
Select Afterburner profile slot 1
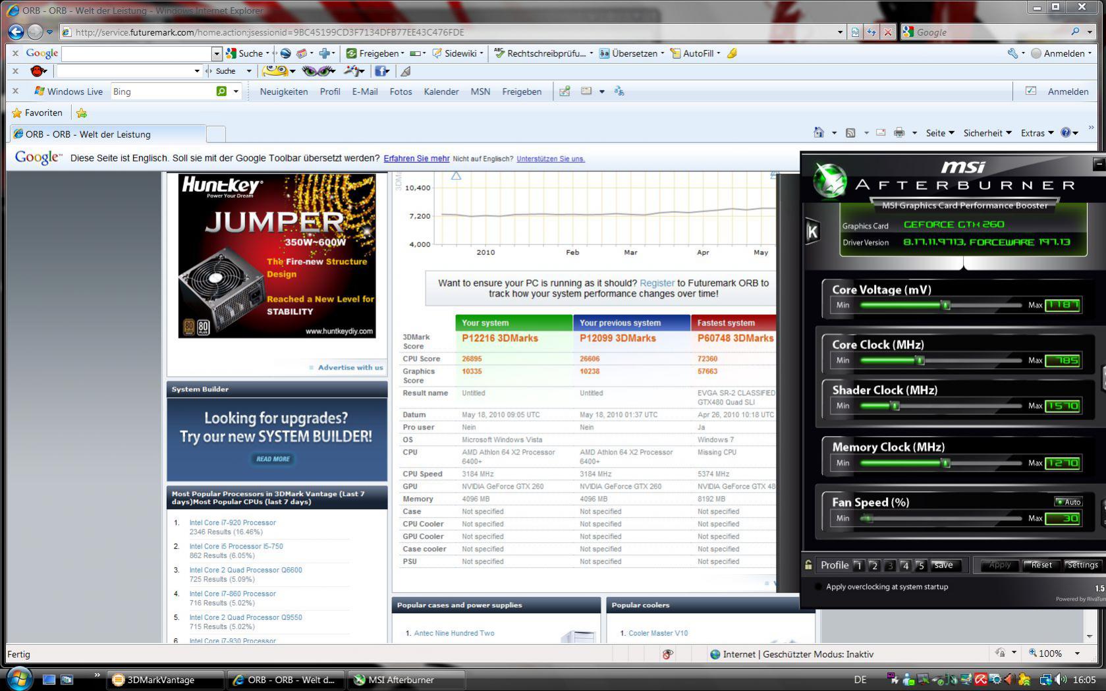pos(858,565)
